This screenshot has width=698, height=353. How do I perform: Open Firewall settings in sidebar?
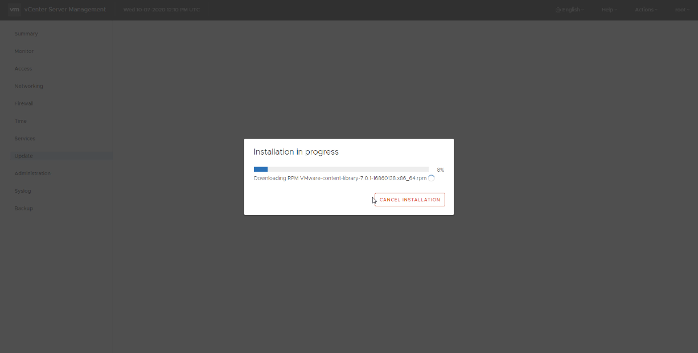24,103
